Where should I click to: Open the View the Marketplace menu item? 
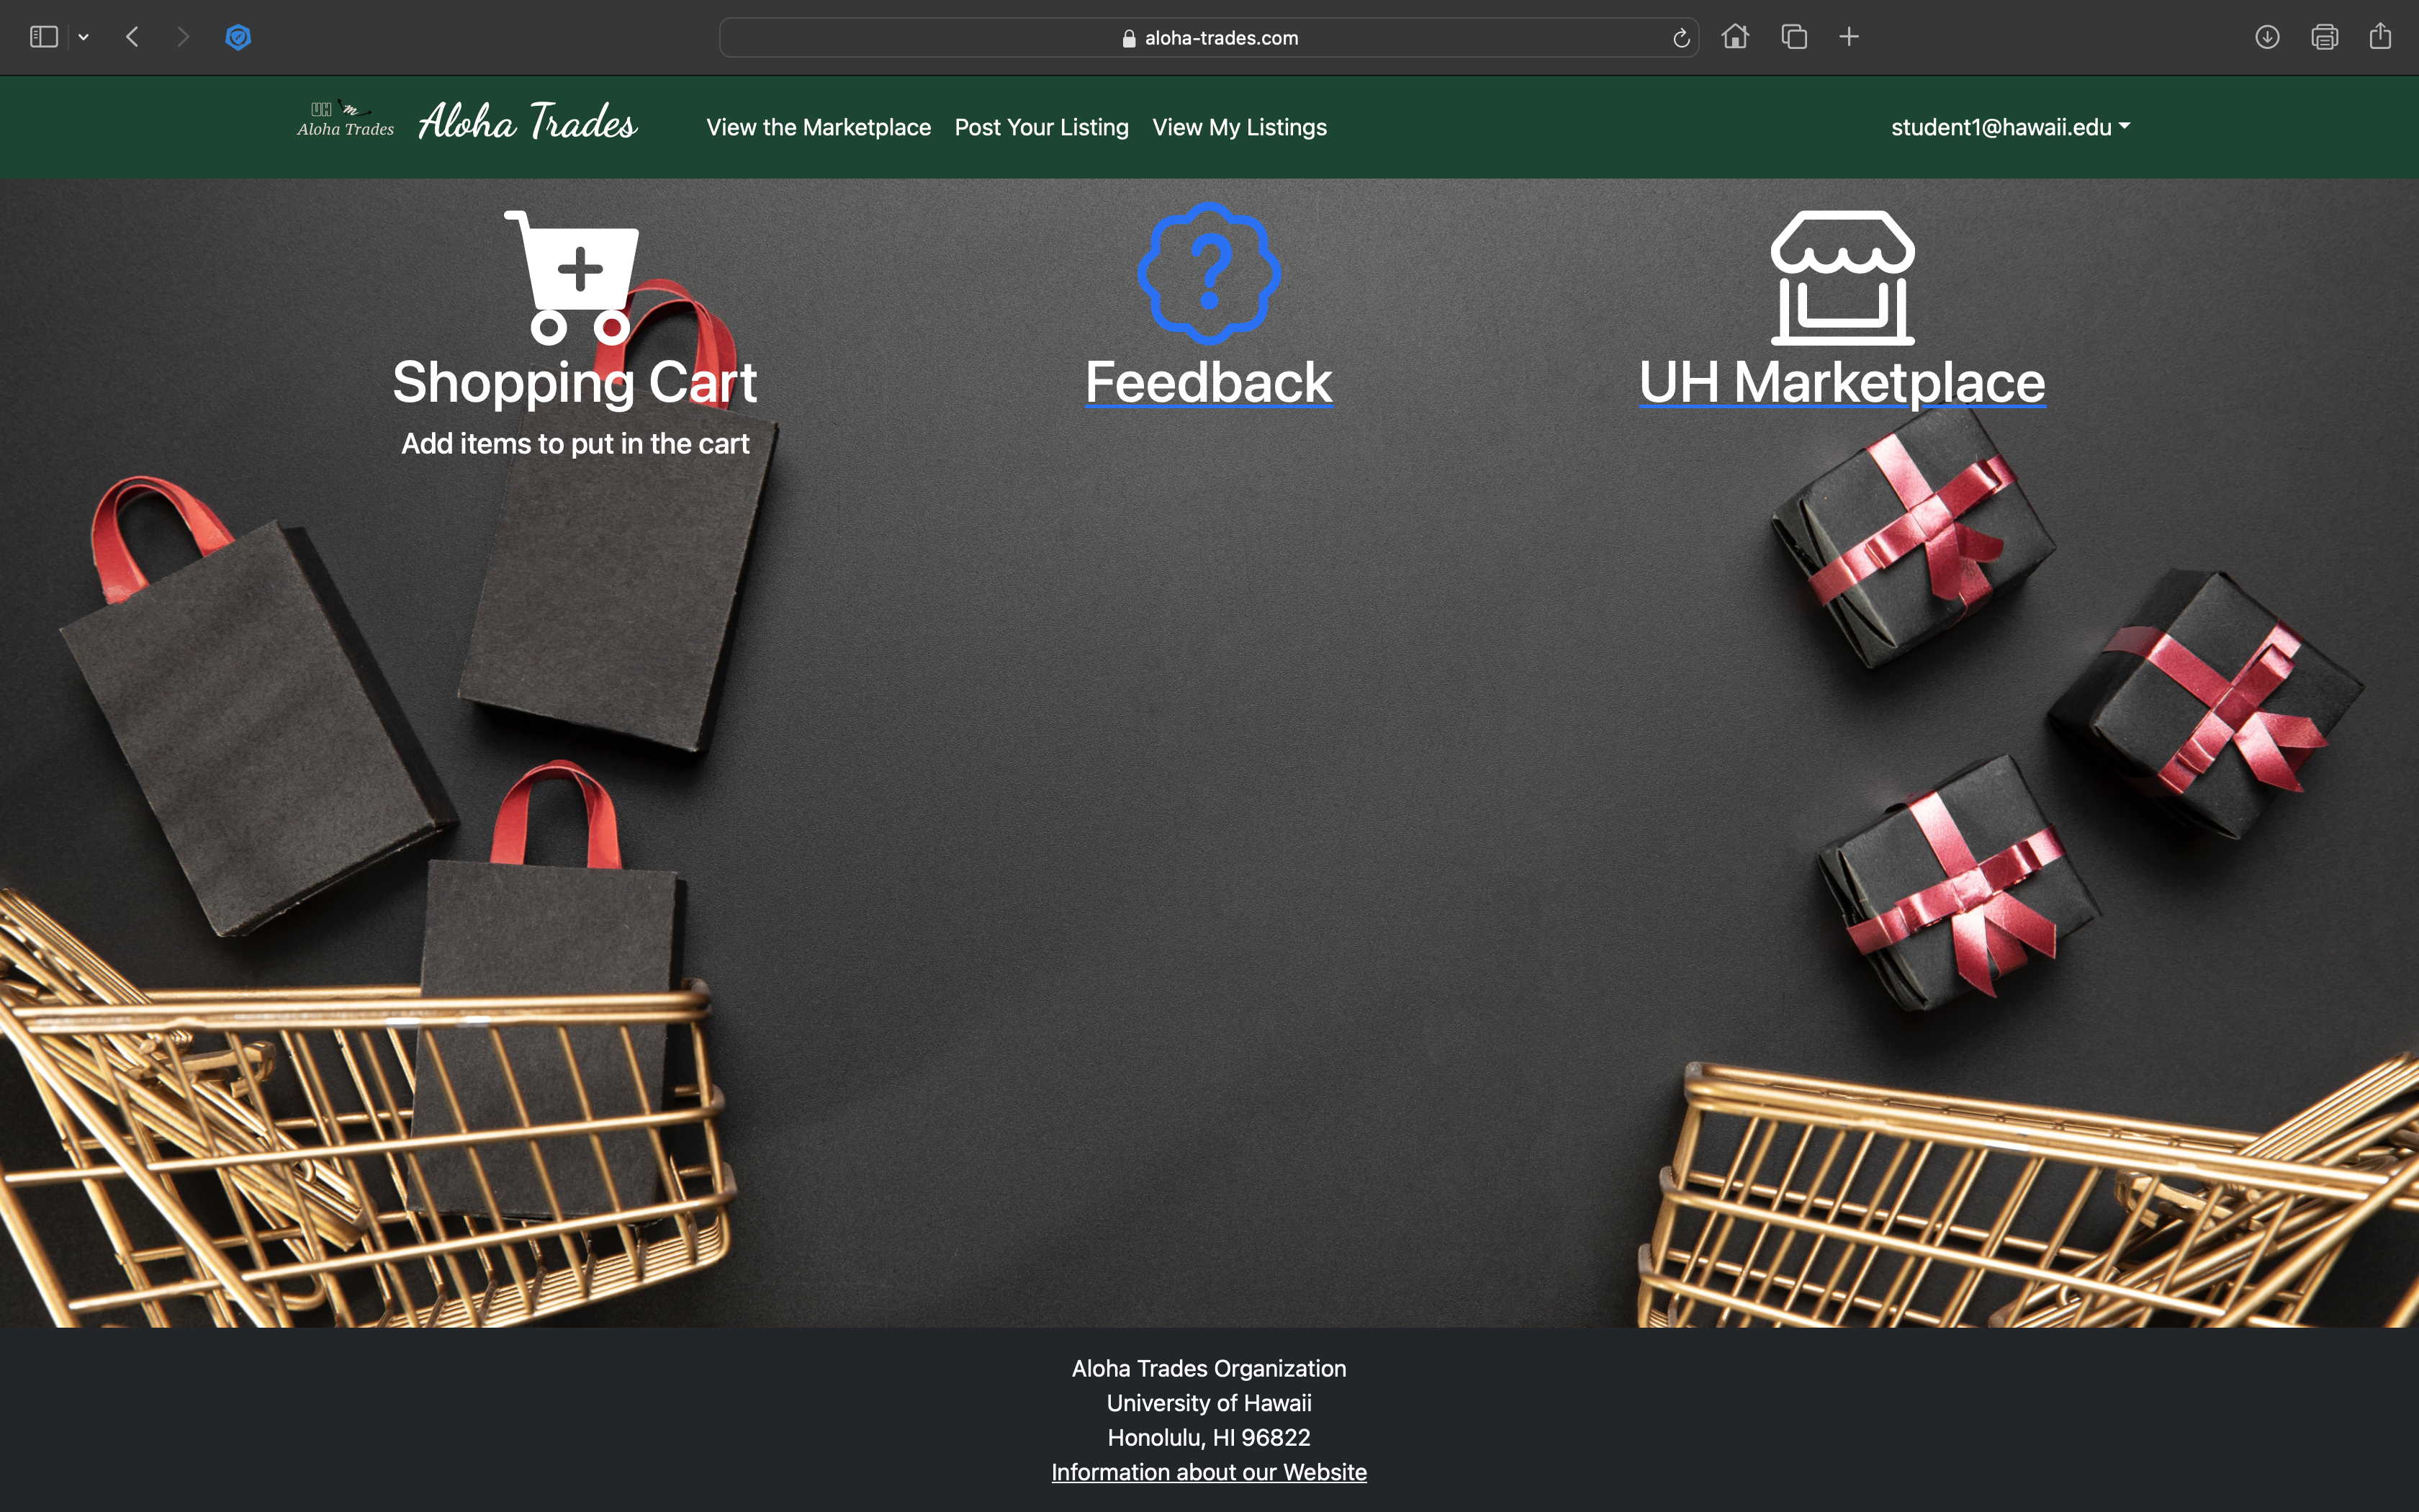tap(819, 125)
